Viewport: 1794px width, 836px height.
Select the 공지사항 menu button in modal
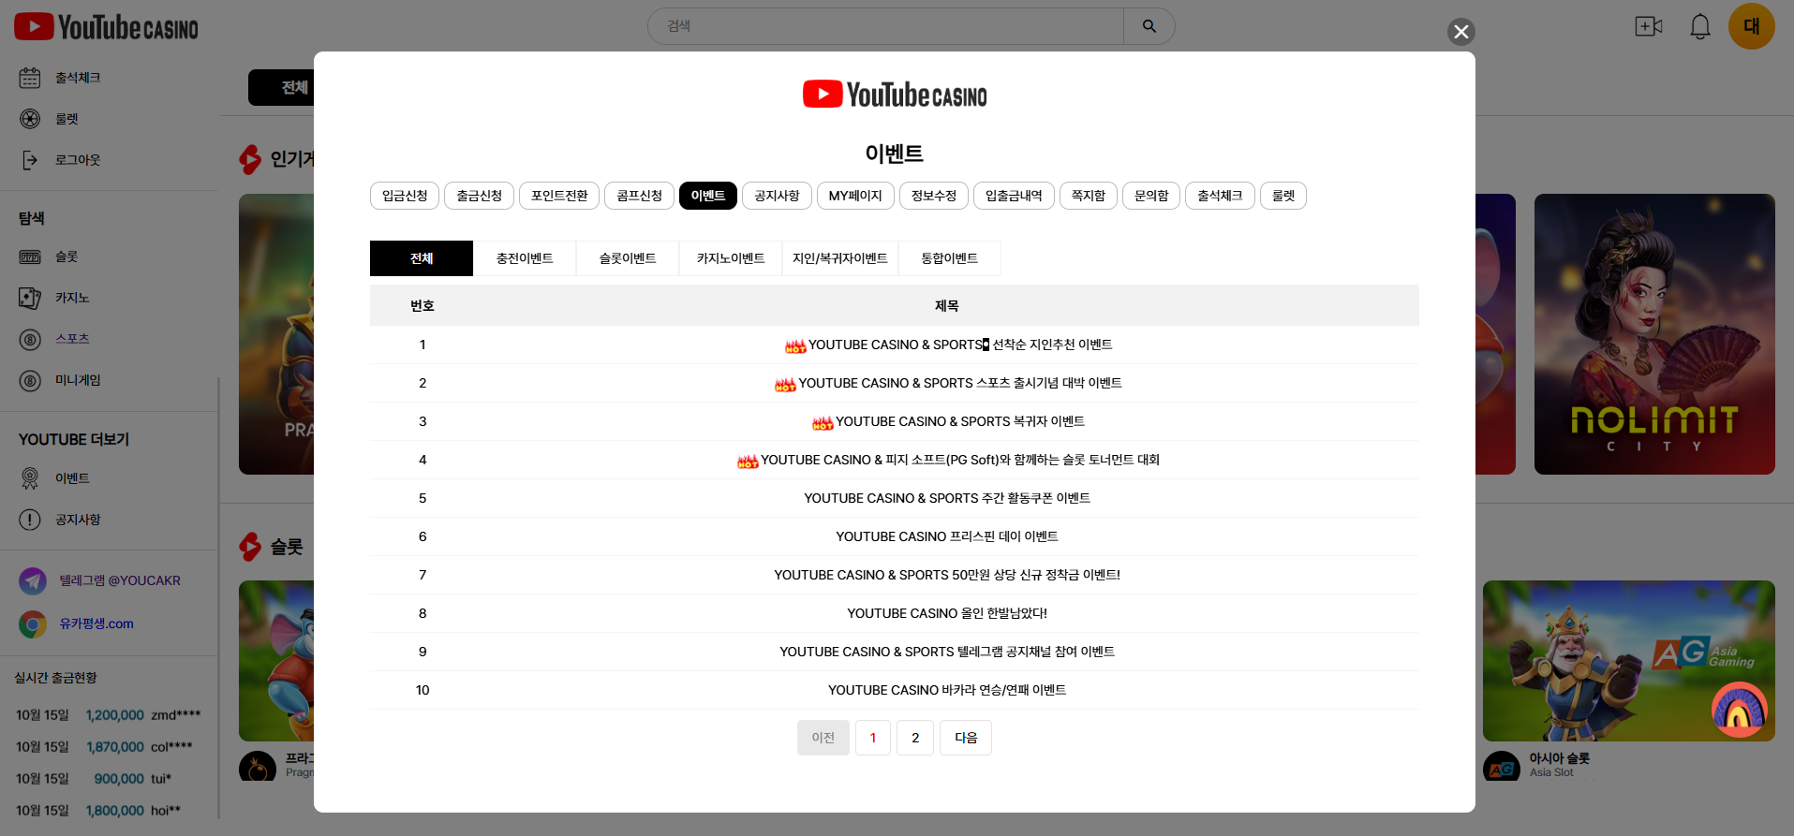[x=777, y=196]
